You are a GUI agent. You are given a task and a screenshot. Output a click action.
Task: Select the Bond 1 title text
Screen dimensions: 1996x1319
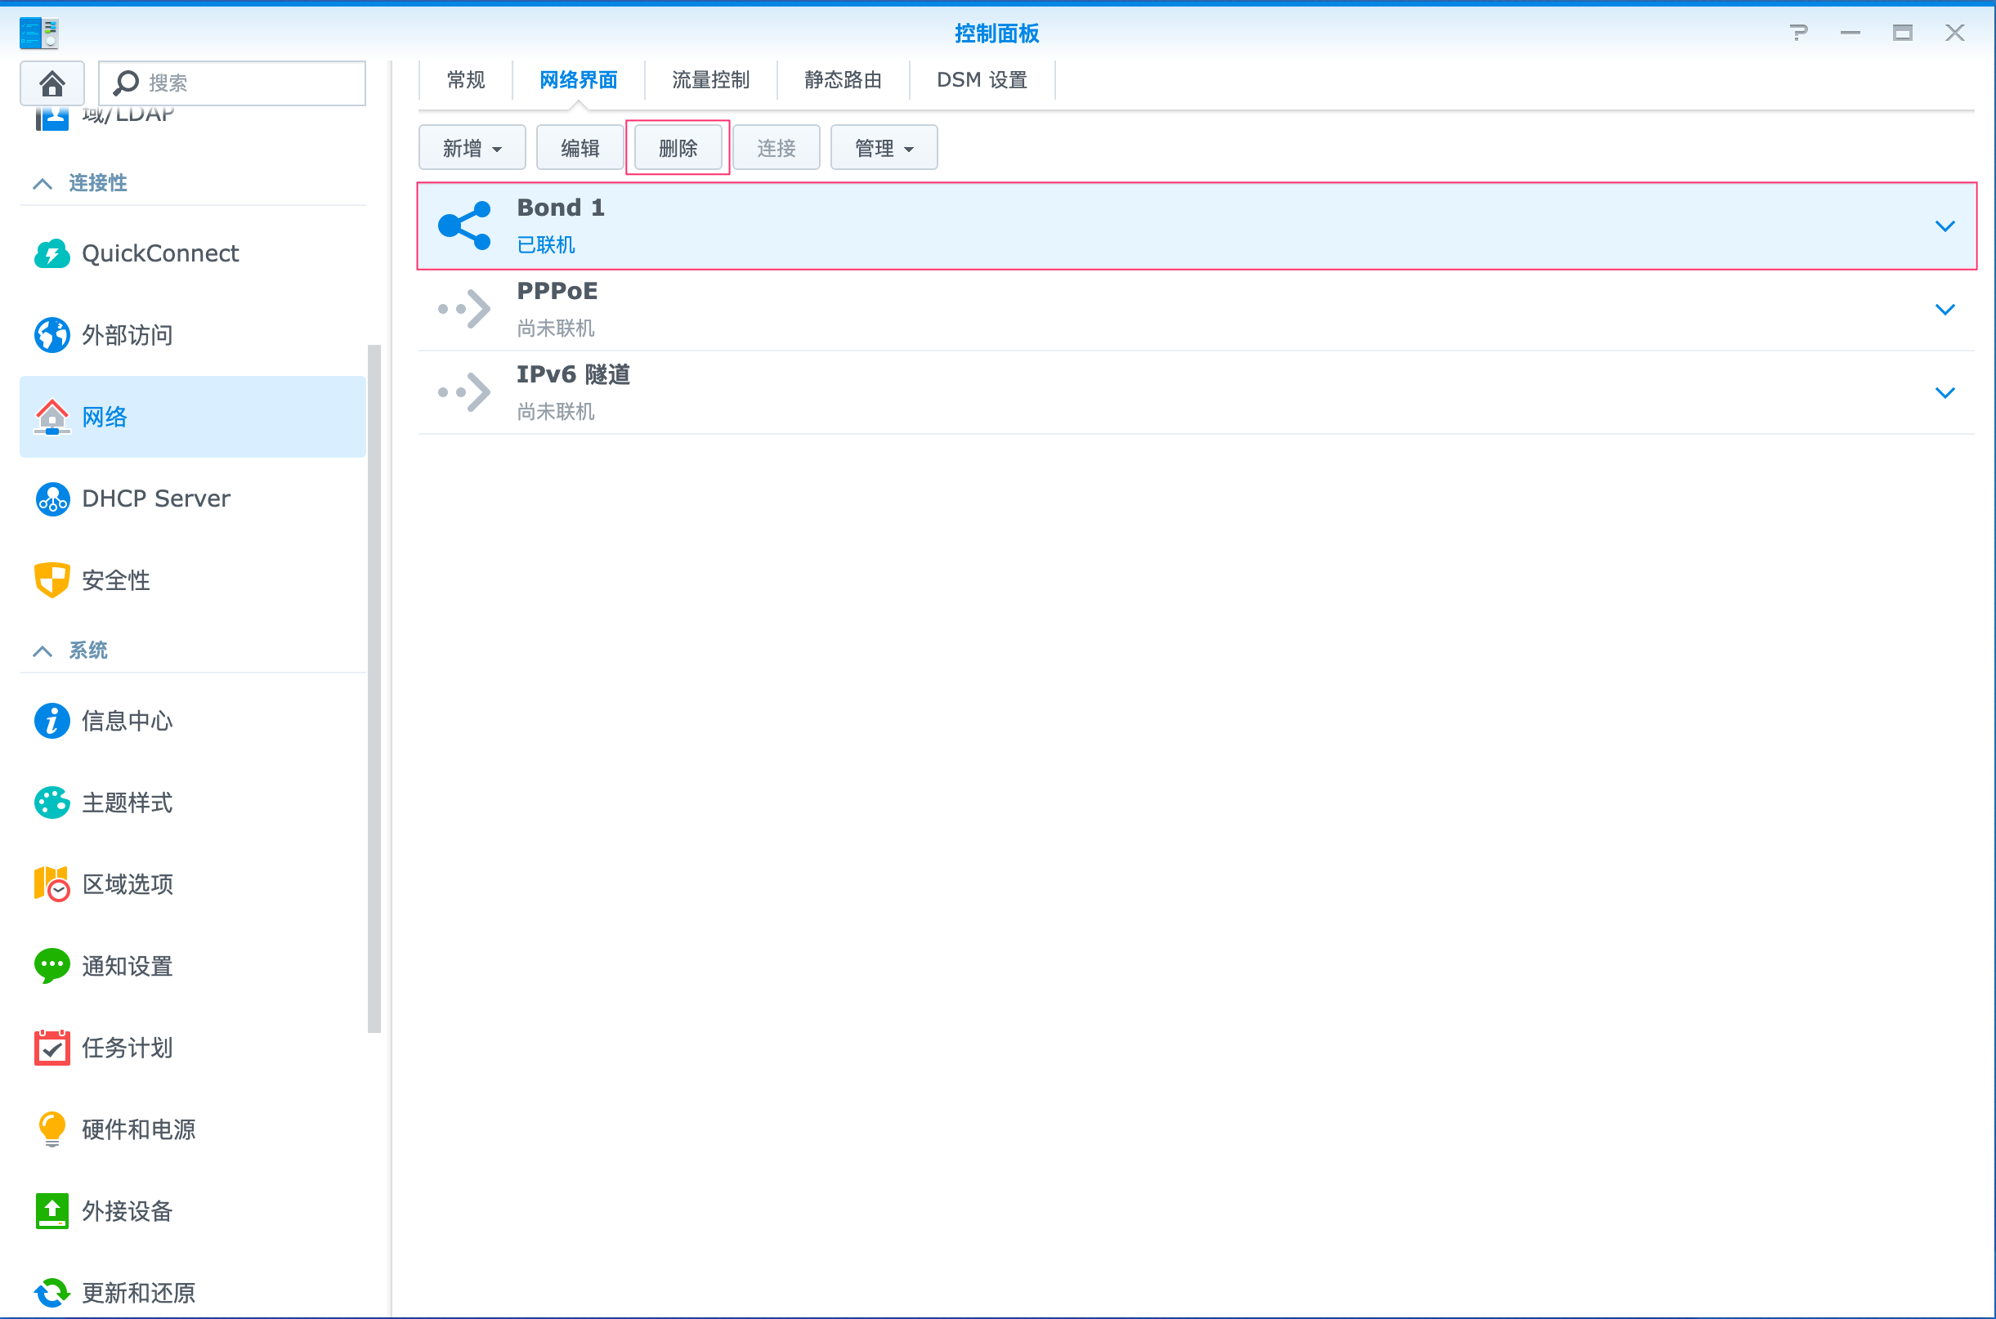561,207
